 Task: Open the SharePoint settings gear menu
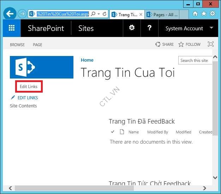point(132,28)
